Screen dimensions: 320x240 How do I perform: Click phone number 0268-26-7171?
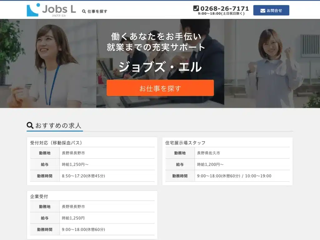tap(224, 8)
